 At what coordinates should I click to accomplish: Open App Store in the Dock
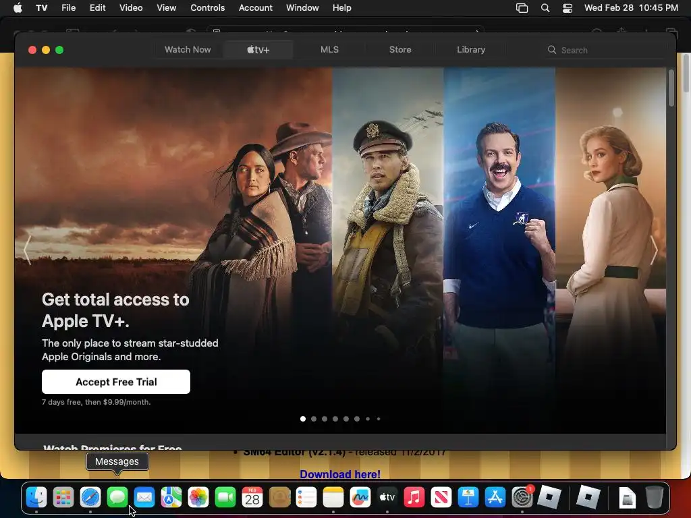tap(495, 498)
